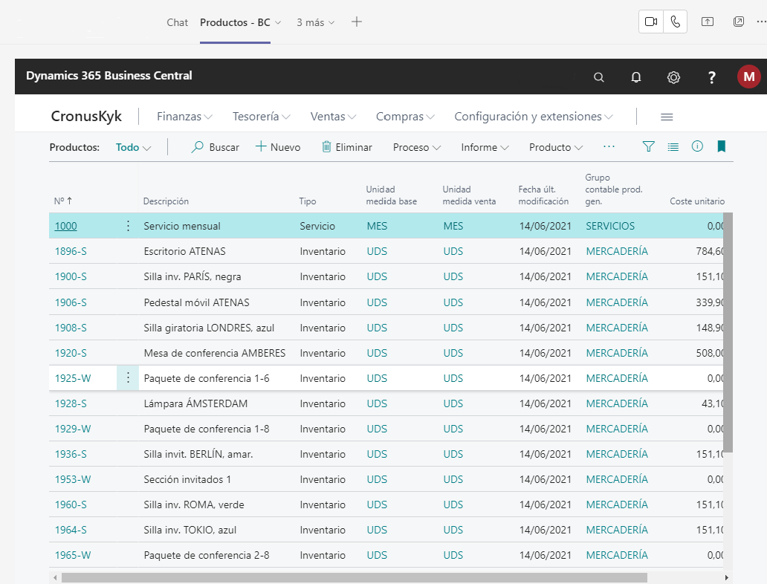Expand the Compras menu
767x584 pixels.
pos(405,117)
